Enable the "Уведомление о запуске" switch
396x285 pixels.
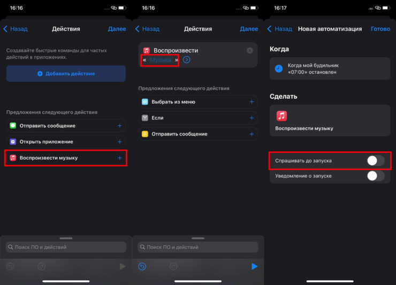375,176
